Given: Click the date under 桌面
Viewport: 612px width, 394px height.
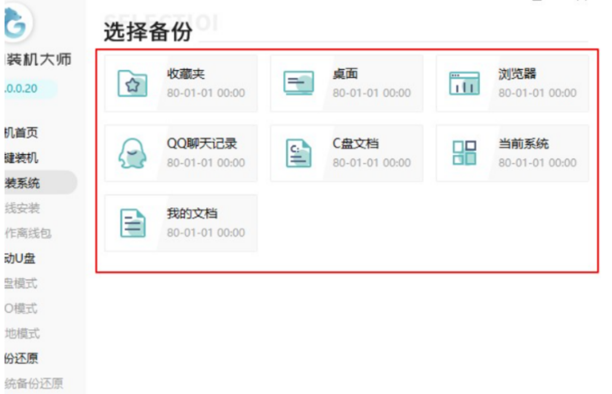Looking at the screenshot, I should [x=371, y=93].
